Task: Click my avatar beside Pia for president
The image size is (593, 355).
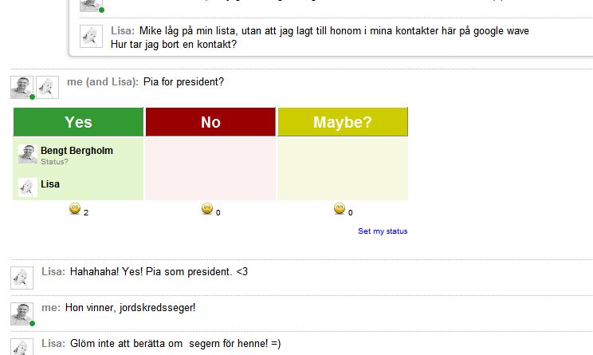Action: pyautogui.click(x=22, y=88)
